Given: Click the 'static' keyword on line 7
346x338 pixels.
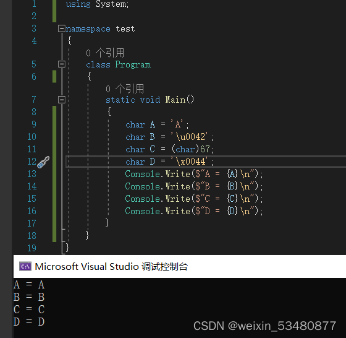Looking at the screenshot, I should click(120, 100).
